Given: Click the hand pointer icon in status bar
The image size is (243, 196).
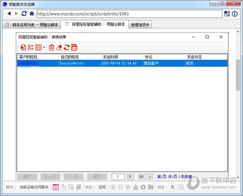Looking at the screenshot, I should click(64, 187).
